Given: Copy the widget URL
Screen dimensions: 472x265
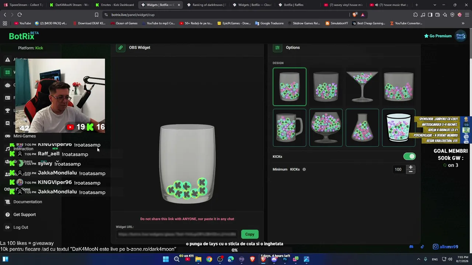Looking at the screenshot, I should [x=250, y=234].
